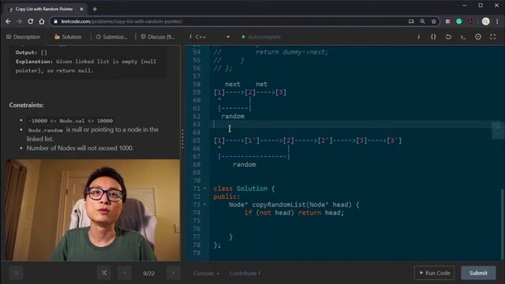Click the address bar URL
505x284 pixels.
click(x=122, y=21)
